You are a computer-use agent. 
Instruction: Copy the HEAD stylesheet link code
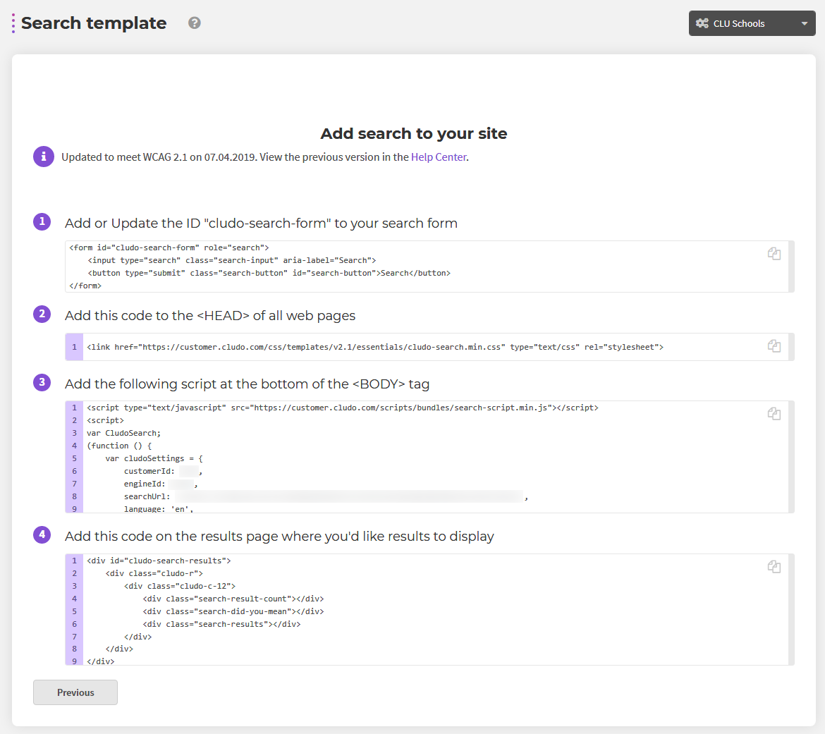pos(774,345)
